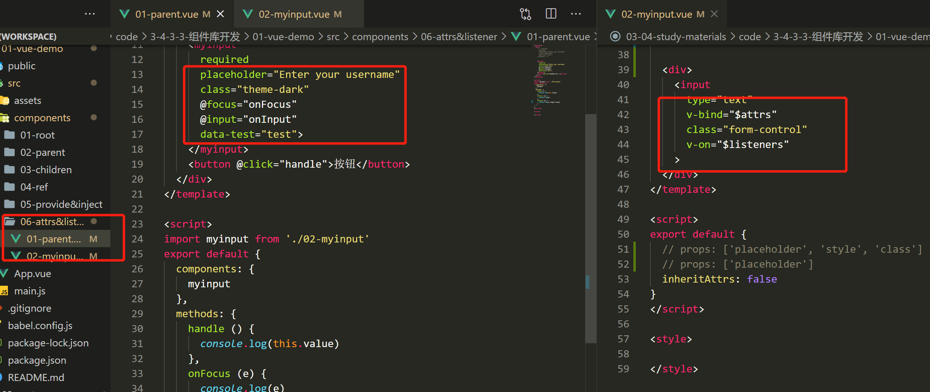Screen dimensions: 930x392
Task: Open main.js file
Action: [30, 291]
